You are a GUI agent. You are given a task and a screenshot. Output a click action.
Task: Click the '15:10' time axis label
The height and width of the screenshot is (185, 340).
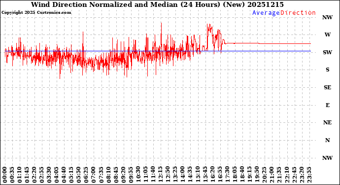coord(198,175)
